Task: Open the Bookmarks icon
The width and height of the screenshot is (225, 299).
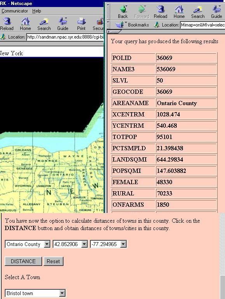Action: (120, 25)
